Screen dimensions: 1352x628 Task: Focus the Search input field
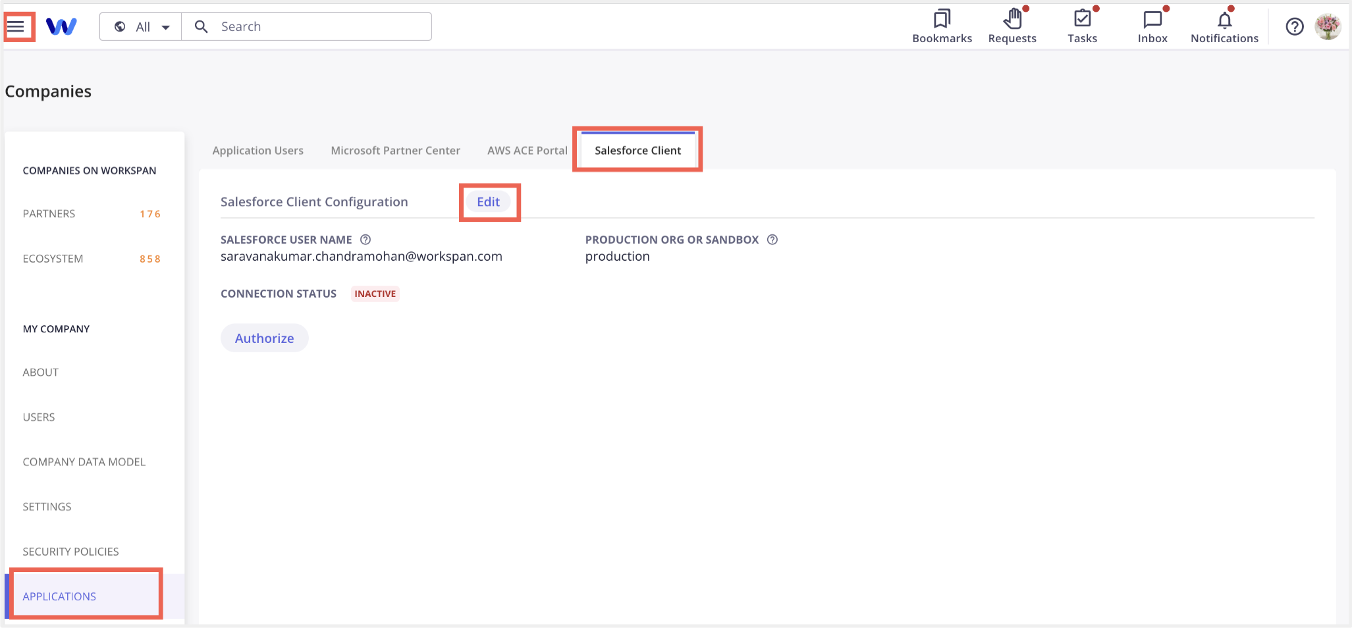coord(307,27)
